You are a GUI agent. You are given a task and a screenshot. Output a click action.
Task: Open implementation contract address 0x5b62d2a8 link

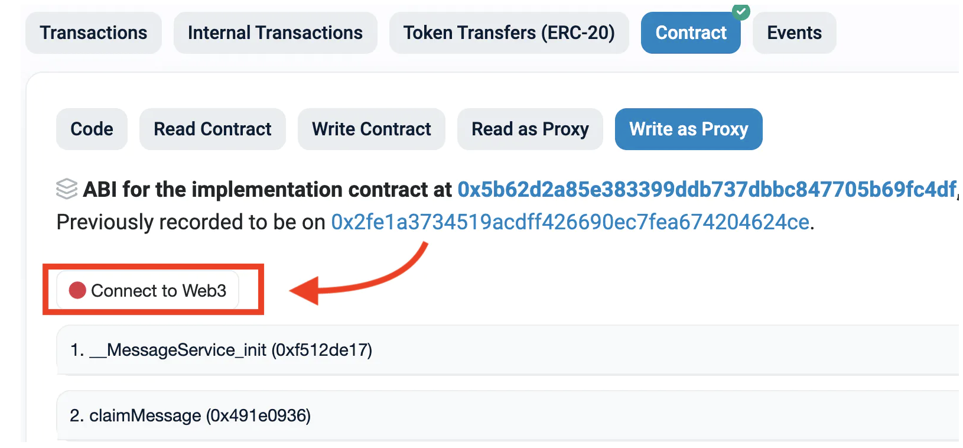click(x=707, y=189)
